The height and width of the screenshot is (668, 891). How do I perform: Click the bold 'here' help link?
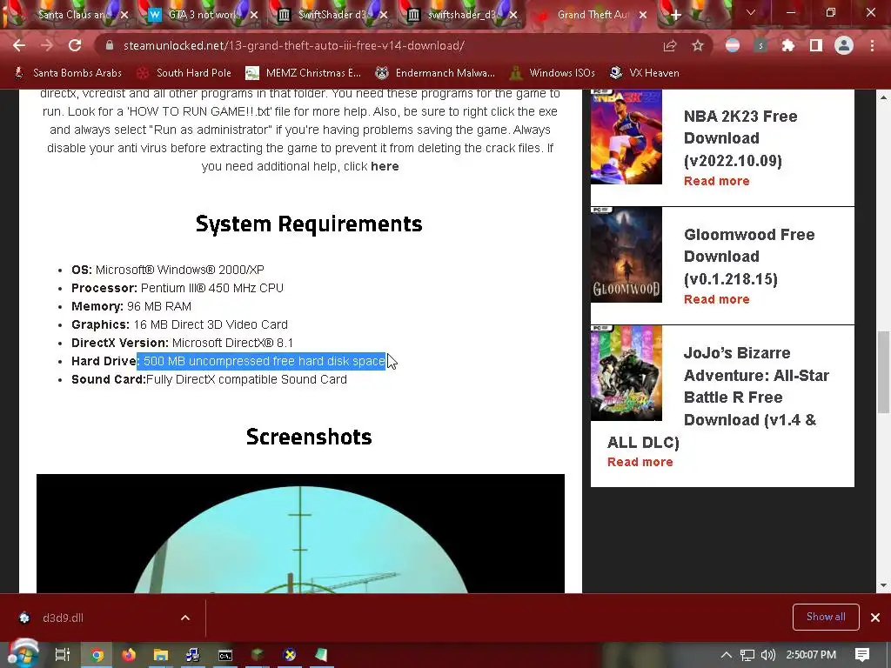click(385, 166)
